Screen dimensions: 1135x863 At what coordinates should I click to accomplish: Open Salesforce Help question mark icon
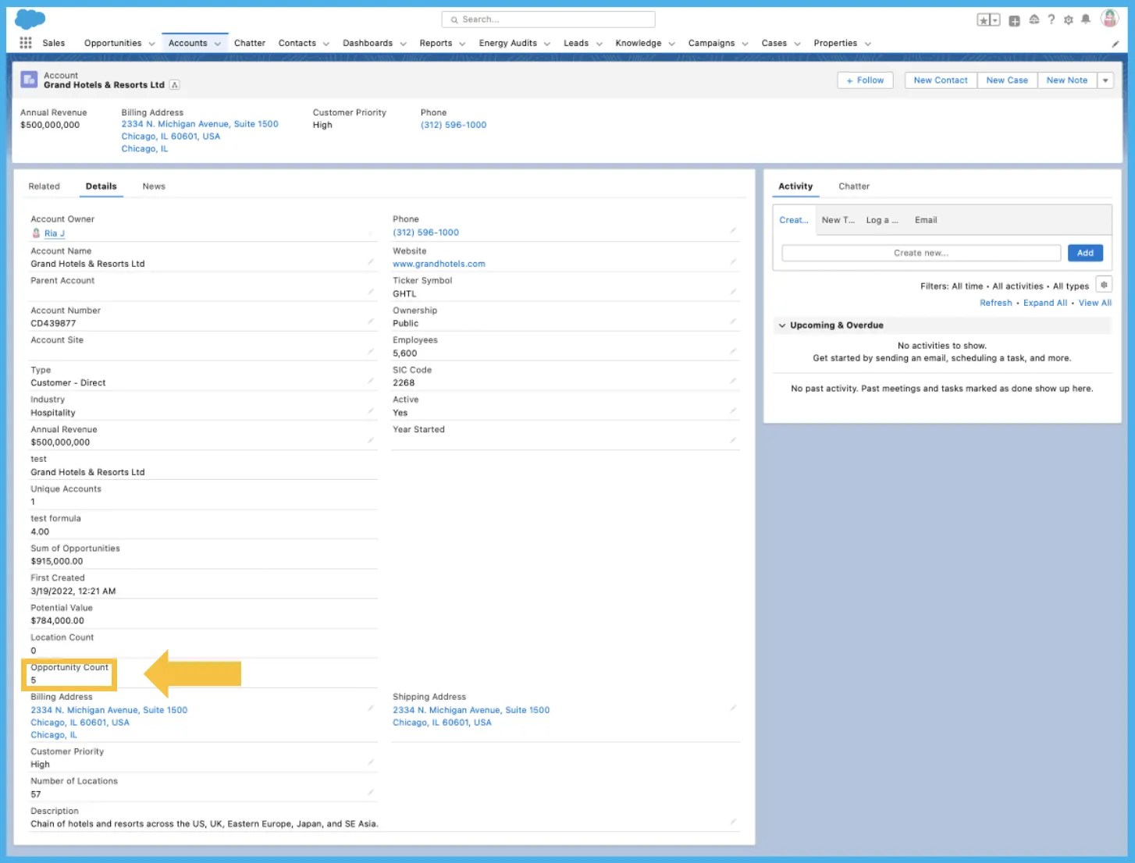tap(1050, 20)
